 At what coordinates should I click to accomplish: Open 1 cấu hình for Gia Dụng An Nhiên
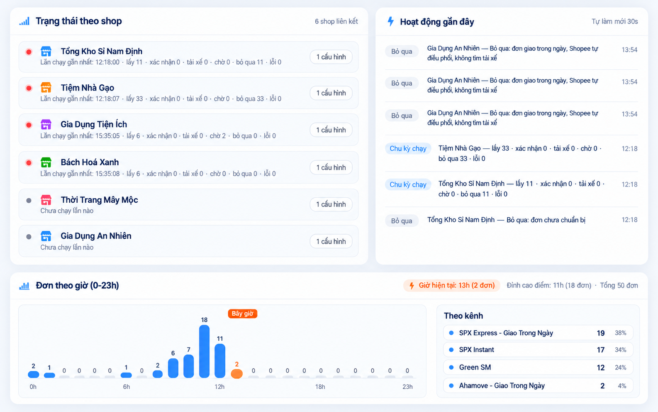[x=331, y=241]
